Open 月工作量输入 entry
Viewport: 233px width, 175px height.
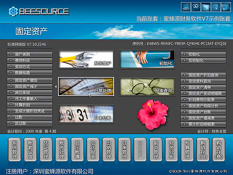tap(30, 99)
